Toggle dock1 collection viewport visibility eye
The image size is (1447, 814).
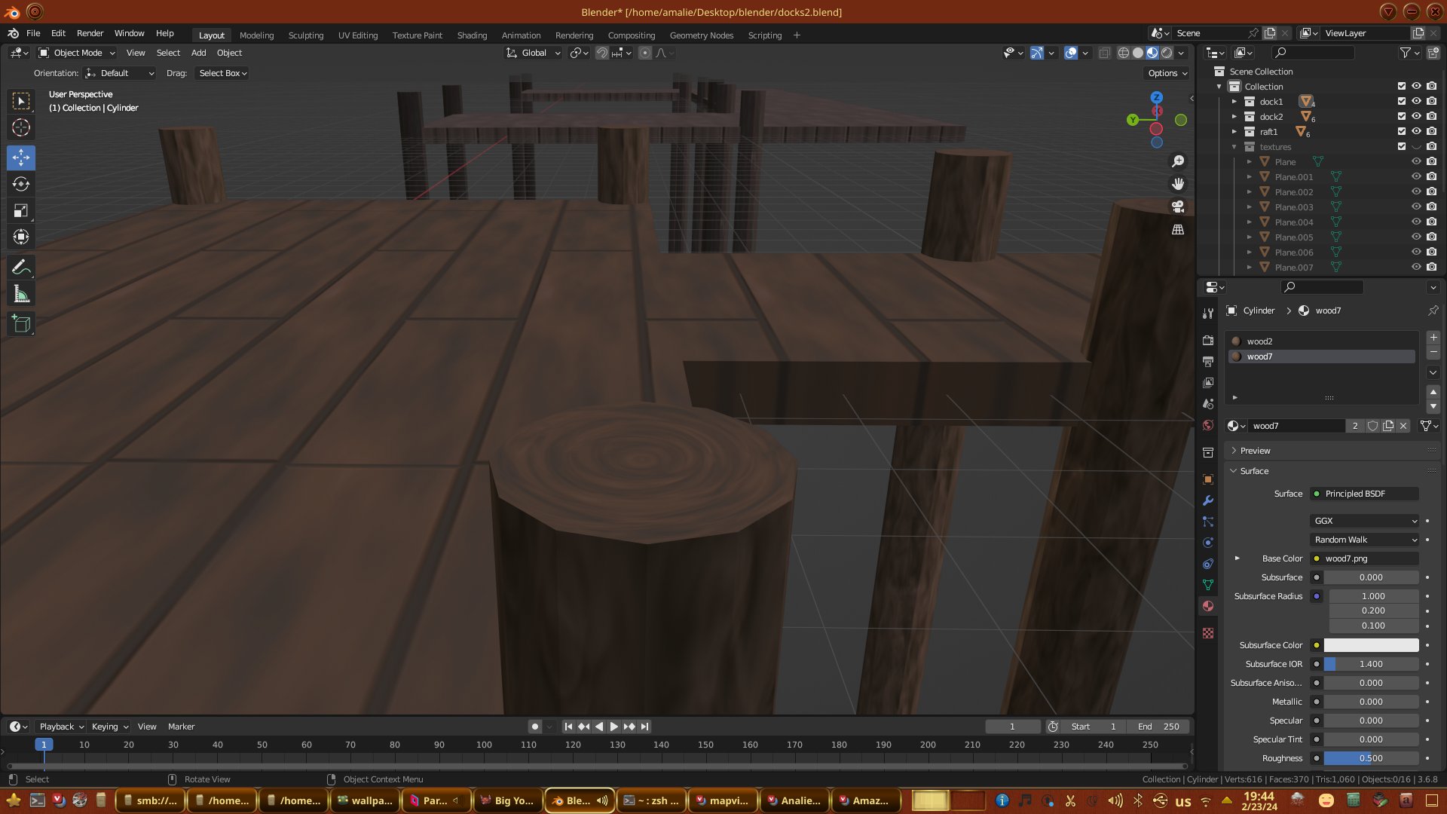(1416, 101)
